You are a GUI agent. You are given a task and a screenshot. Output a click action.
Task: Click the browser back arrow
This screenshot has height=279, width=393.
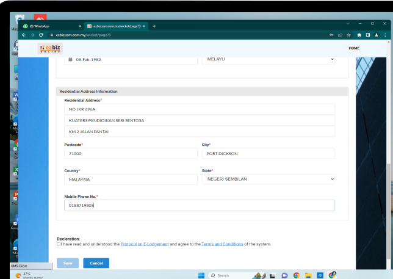click(x=24, y=35)
